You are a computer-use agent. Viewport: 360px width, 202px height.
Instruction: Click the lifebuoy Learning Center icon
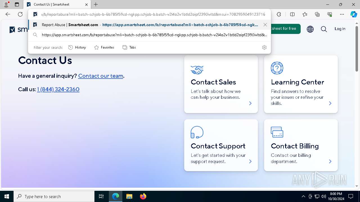click(277, 68)
